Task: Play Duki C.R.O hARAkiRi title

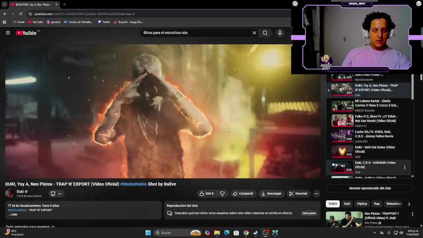Action: click(375, 165)
